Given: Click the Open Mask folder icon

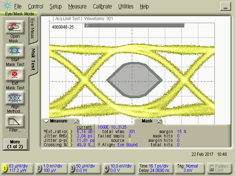Looking at the screenshot, I should coord(15,27).
